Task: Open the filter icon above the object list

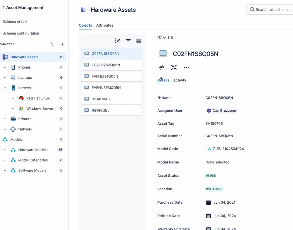Action: click(128, 41)
